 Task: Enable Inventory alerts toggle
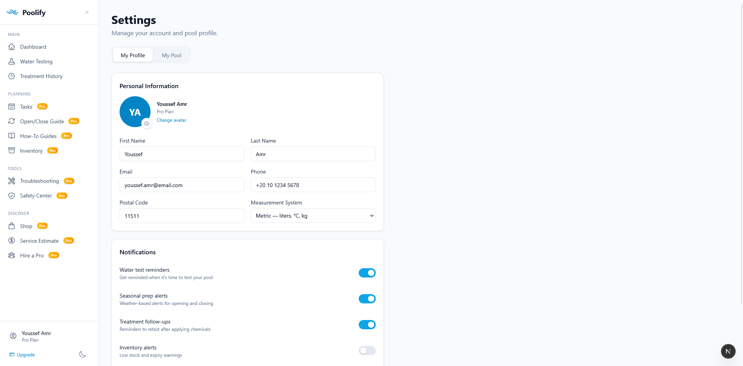[367, 351]
